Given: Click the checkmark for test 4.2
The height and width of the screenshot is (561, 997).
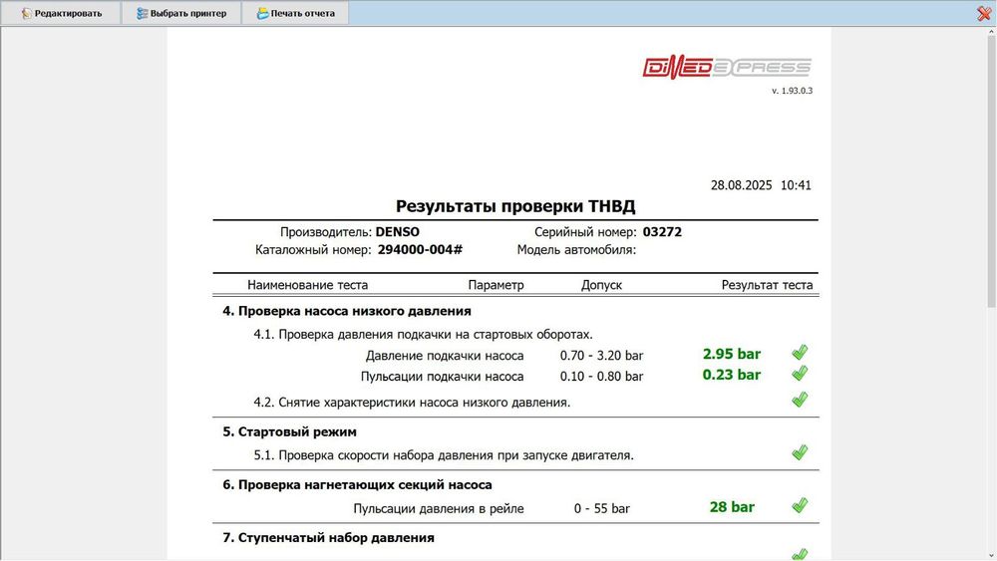Looking at the screenshot, I should click(800, 399).
